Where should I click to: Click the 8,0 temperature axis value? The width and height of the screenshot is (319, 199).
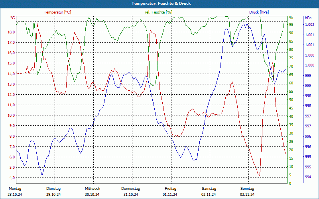click(x=12, y=136)
